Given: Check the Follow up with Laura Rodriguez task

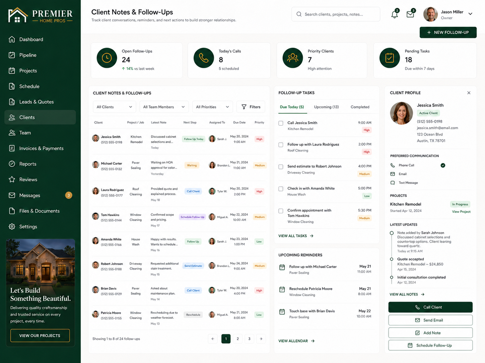Looking at the screenshot, I should 281,145.
